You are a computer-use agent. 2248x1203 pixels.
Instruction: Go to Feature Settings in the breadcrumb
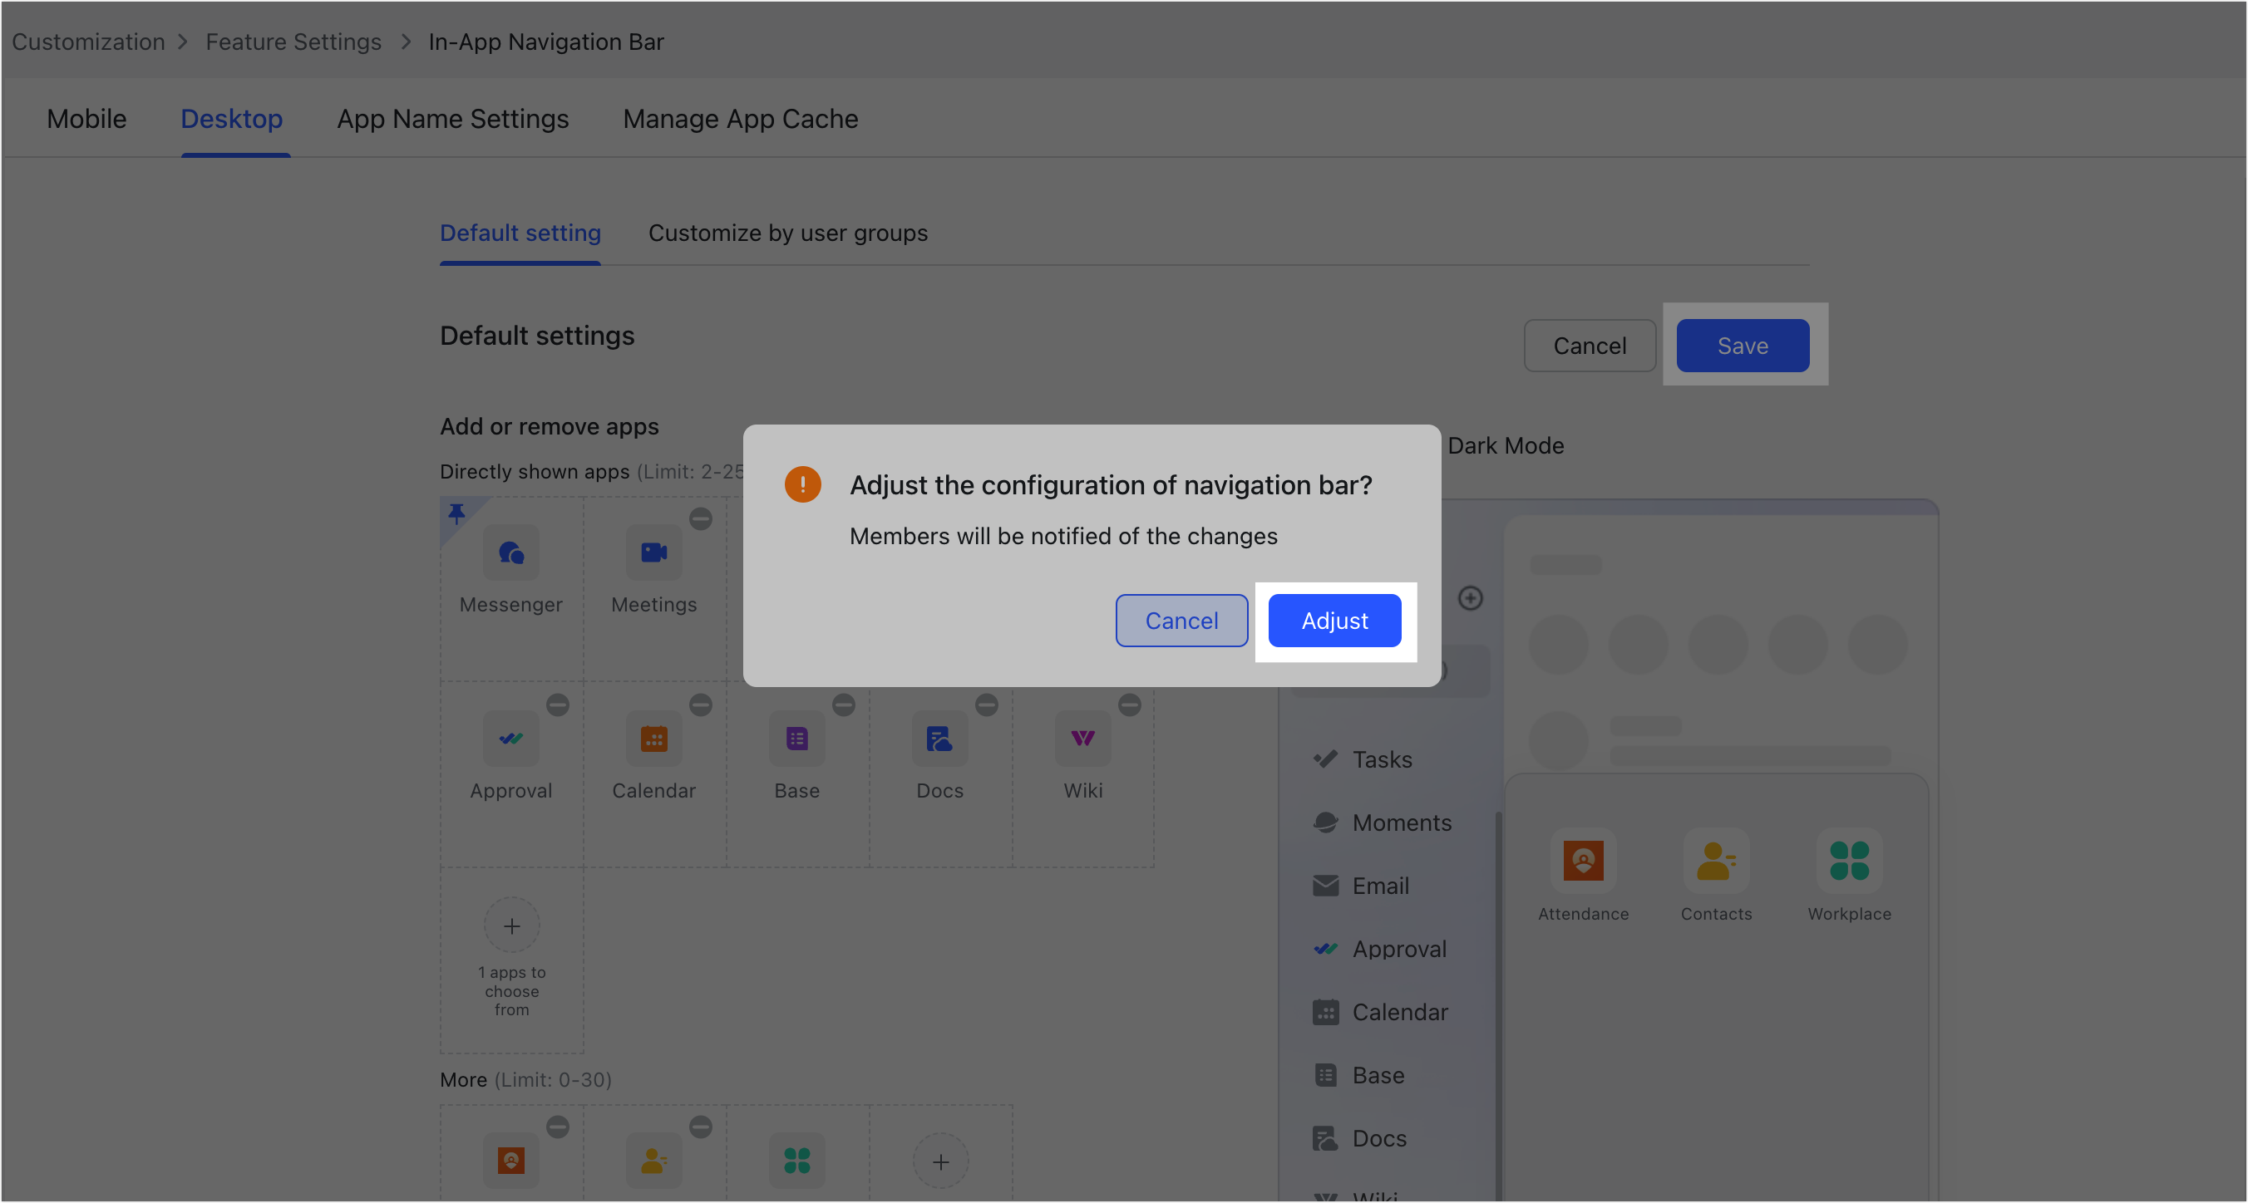tap(293, 42)
